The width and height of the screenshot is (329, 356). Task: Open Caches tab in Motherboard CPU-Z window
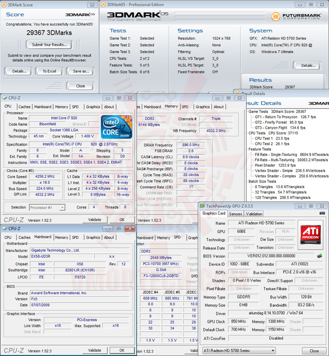(x=24, y=237)
